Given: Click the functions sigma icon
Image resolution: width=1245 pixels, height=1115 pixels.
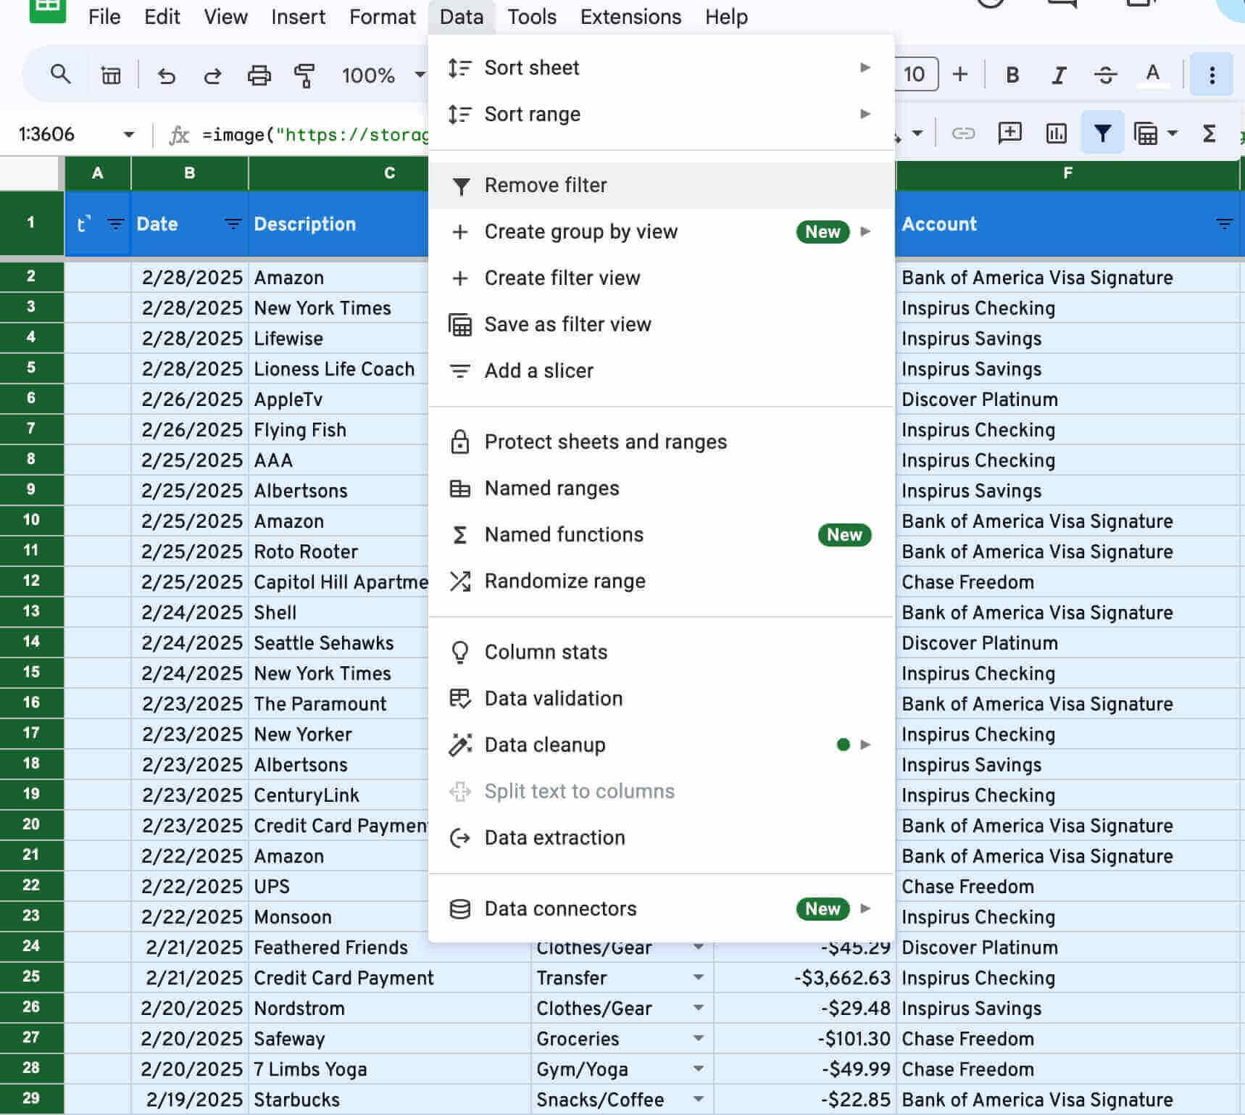Looking at the screenshot, I should coord(1209,133).
